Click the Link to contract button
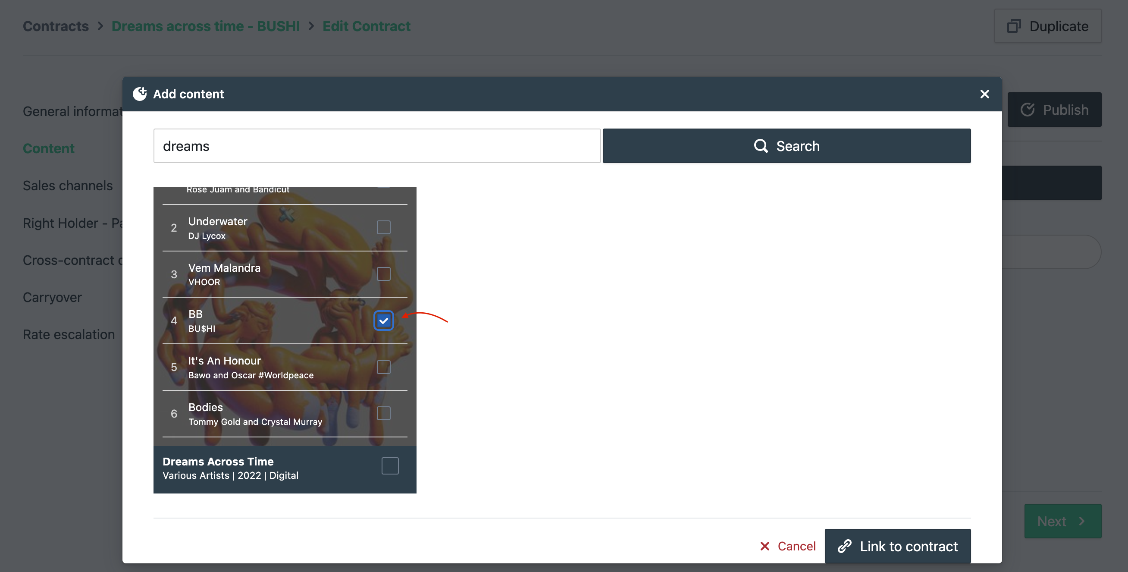 pos(898,545)
